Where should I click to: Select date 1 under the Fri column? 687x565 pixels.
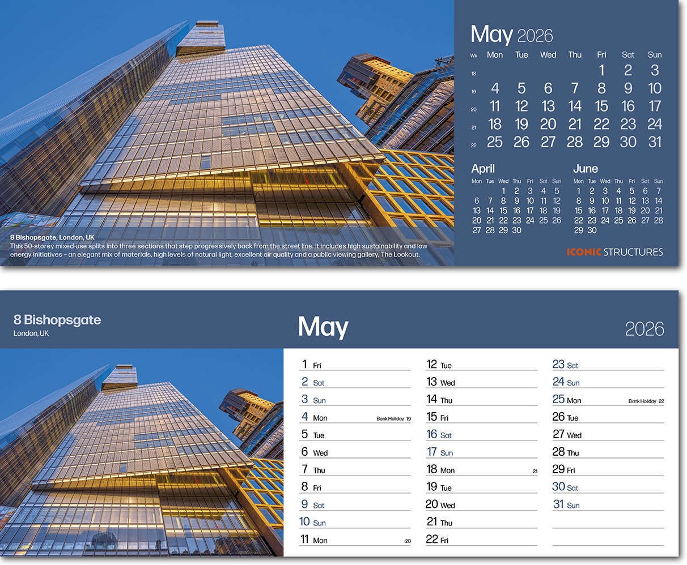click(601, 70)
